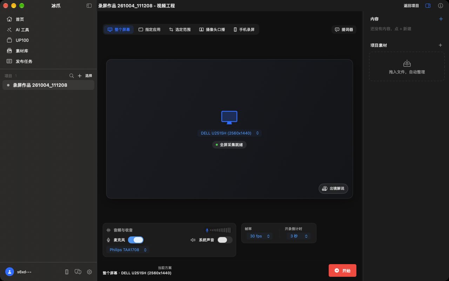Image resolution: width=449 pixels, height=281 pixels.
Task: Click the microphone icon beside 麦克风 label
Action: coord(108,240)
